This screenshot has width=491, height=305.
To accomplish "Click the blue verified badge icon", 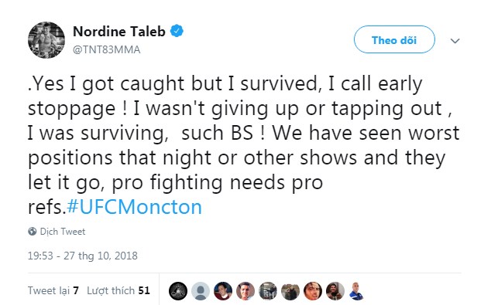I will tap(177, 31).
